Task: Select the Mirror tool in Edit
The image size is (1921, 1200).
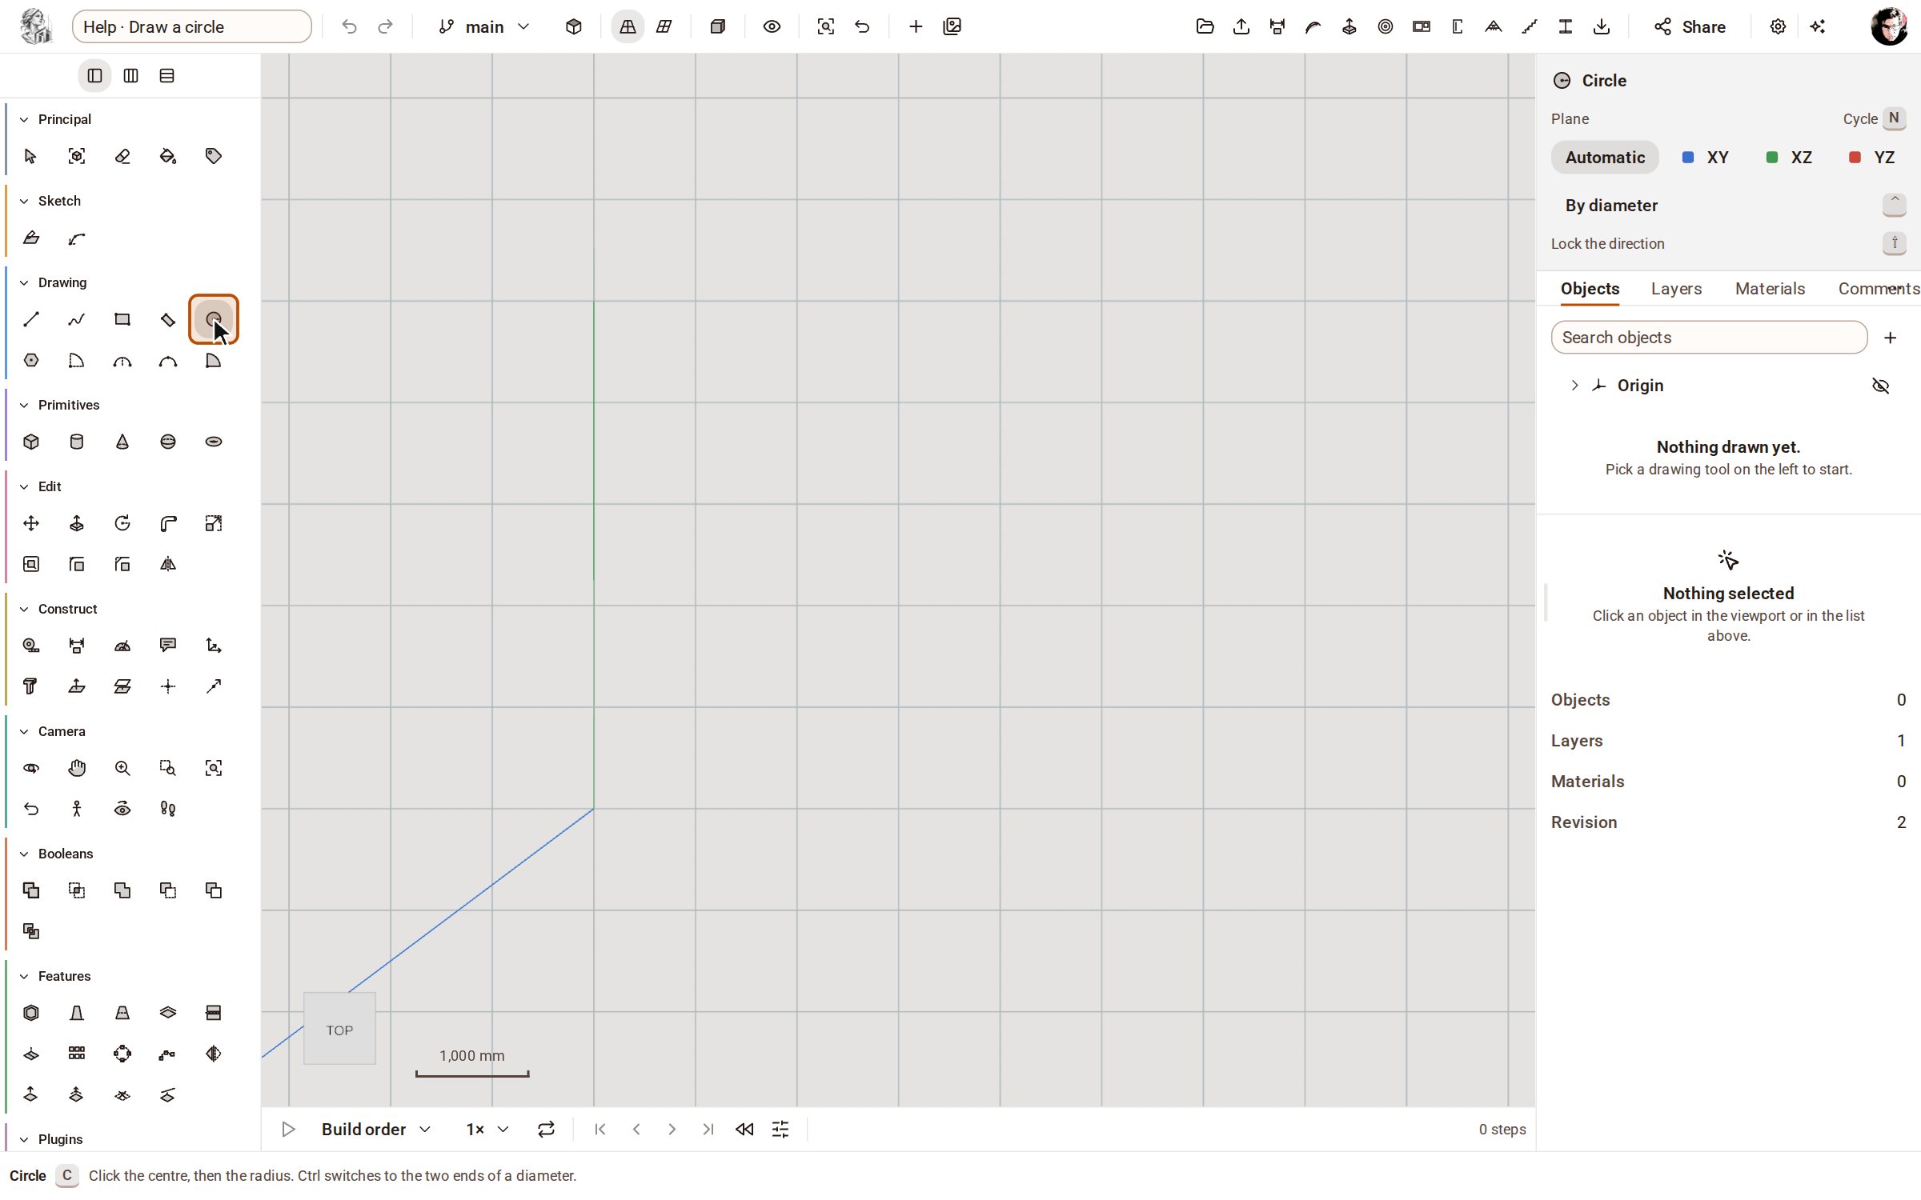Action: coord(168,565)
